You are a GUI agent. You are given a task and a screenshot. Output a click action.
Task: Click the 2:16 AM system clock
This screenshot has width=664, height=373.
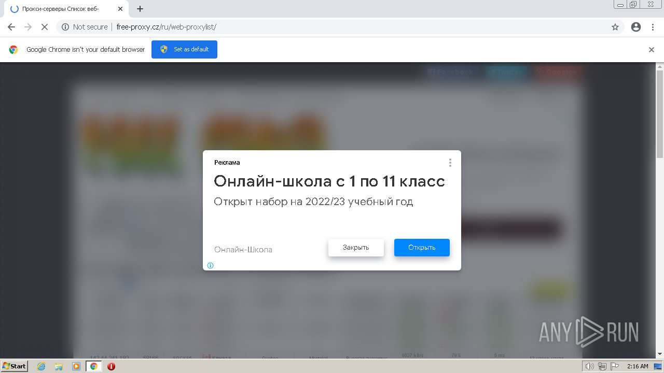[x=638, y=366]
